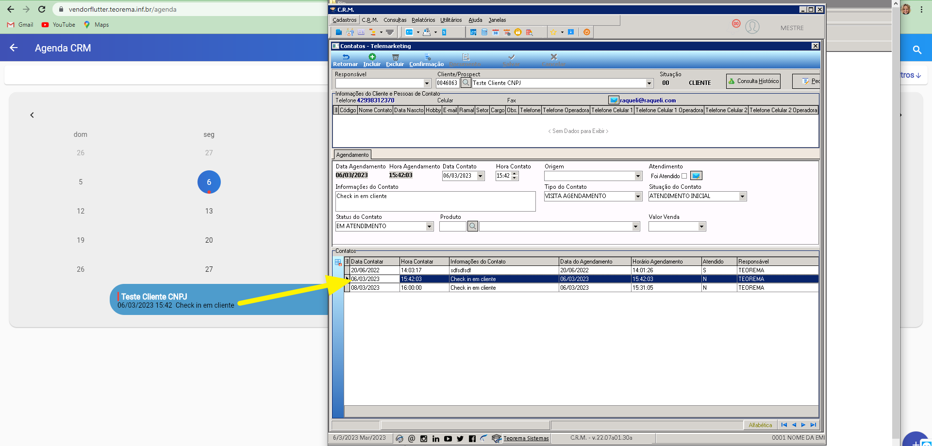
Task: Open the Relatórios menu
Action: 423,20
